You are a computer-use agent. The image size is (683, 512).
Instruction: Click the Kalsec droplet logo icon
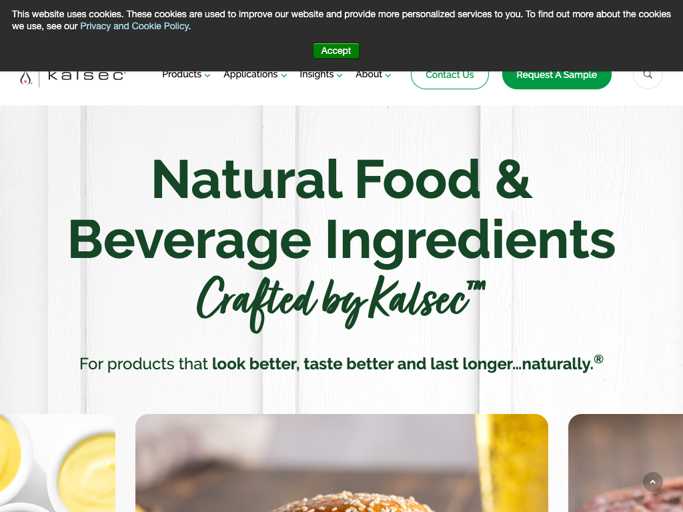tap(26, 79)
